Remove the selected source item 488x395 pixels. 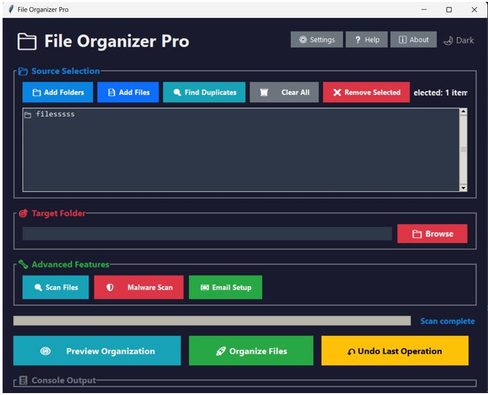coord(366,92)
